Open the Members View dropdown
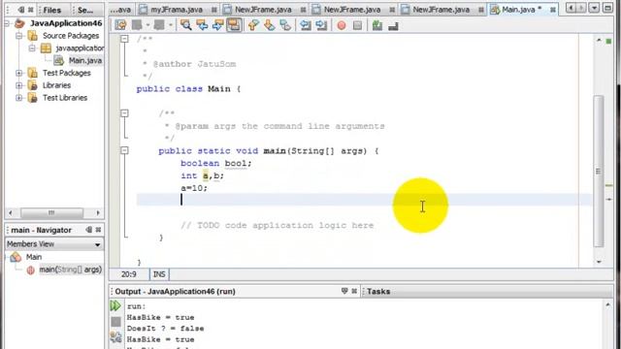 click(54, 244)
